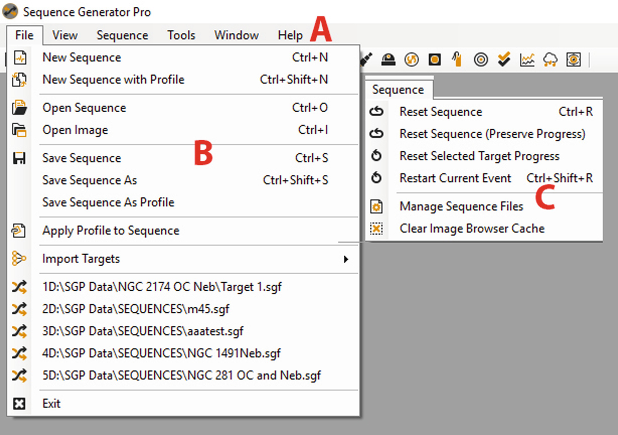Open the View menu
Viewport: 618px width, 435px height.
tap(65, 35)
